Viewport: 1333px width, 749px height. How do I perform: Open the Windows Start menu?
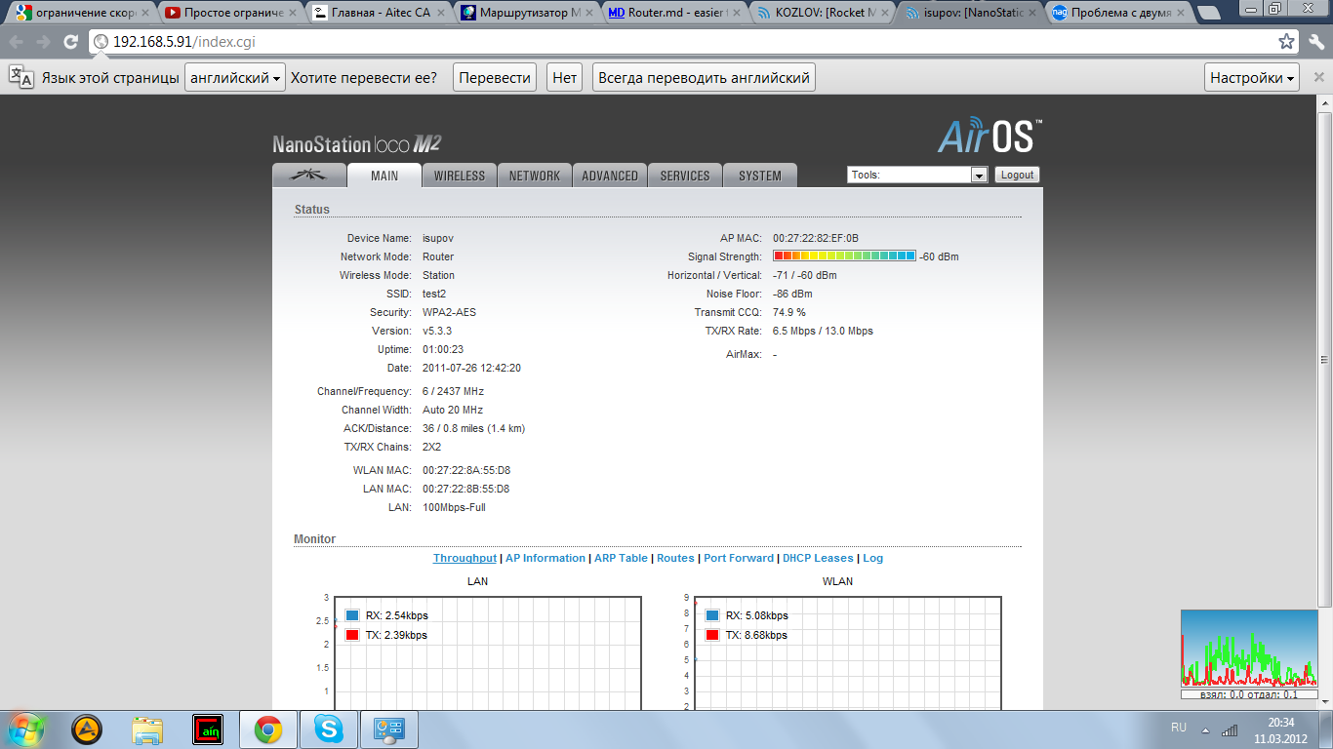point(26,729)
